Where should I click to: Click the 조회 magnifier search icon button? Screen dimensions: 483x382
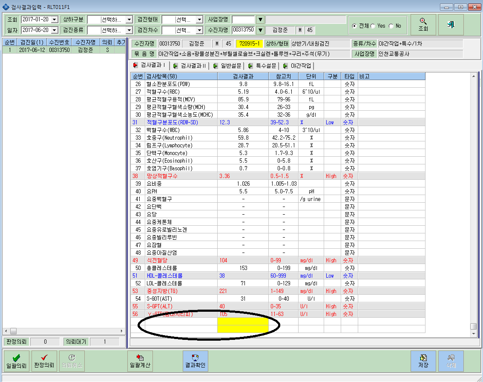pyautogui.click(x=423, y=24)
